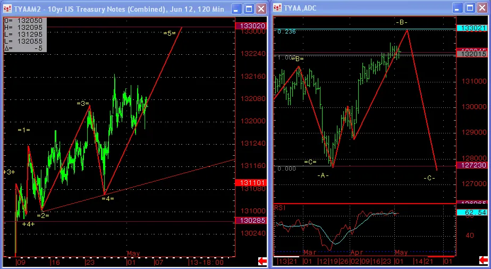491x269 pixels.
Task: Minimize the TYAAM2 Treasury Notes window
Action: (236, 9)
